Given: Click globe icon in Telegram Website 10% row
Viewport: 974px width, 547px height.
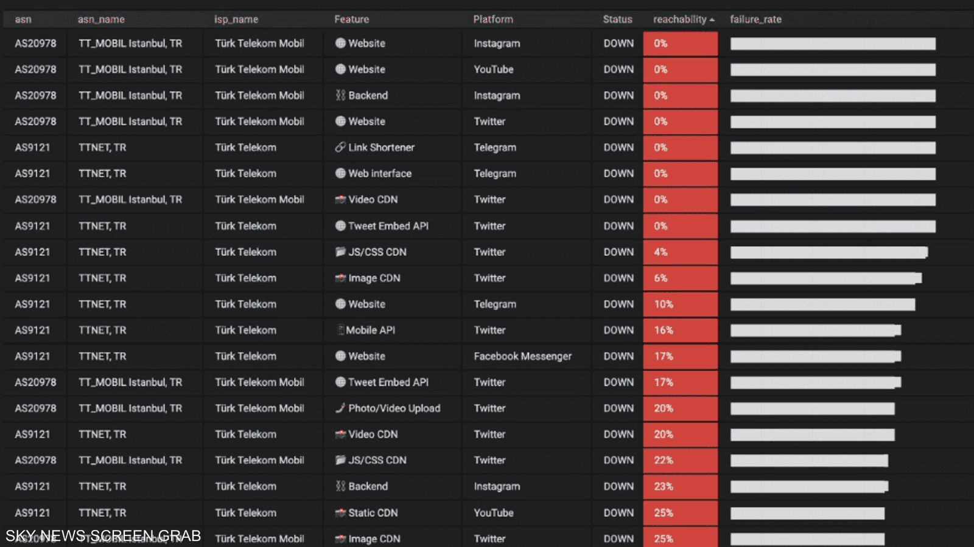Looking at the screenshot, I should click(340, 304).
